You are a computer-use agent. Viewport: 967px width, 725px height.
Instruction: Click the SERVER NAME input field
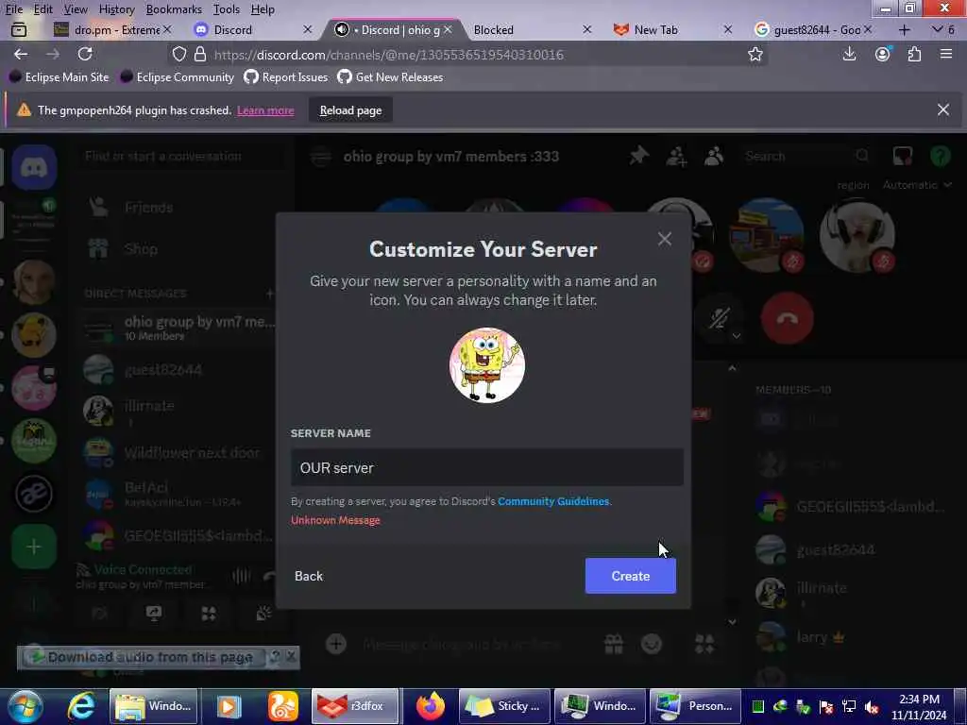[x=486, y=468]
